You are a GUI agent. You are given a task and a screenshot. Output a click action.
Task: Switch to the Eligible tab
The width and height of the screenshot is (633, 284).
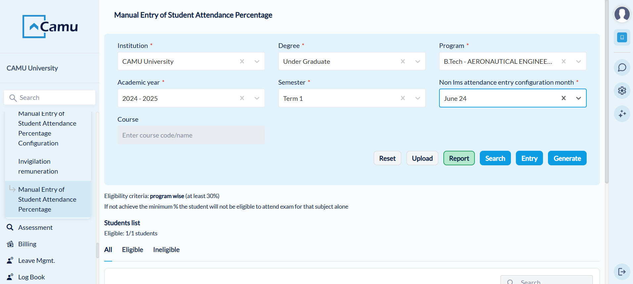tap(132, 250)
